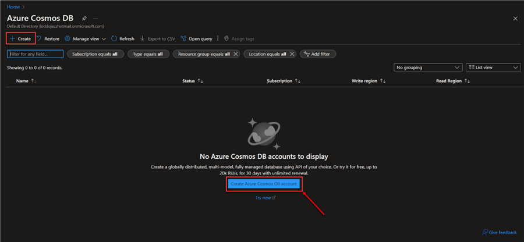The image size is (524, 242).
Task: Click Add filter
Action: (x=318, y=54)
